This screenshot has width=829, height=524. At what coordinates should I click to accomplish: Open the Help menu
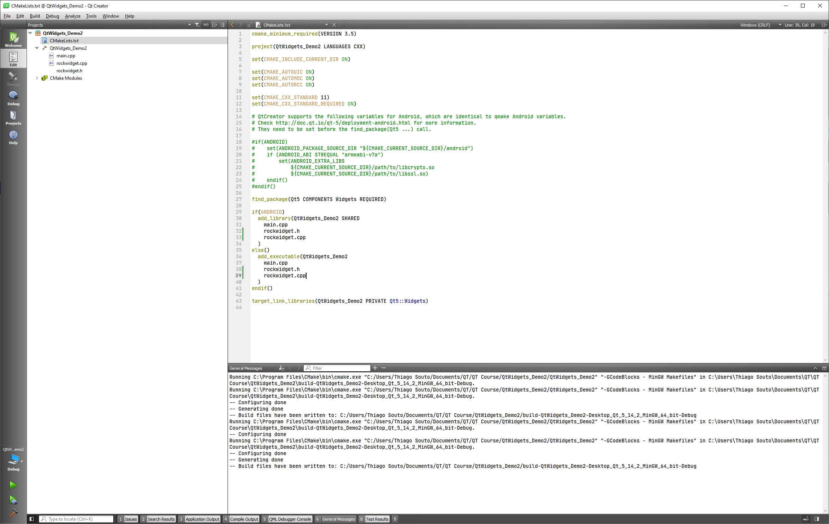129,16
